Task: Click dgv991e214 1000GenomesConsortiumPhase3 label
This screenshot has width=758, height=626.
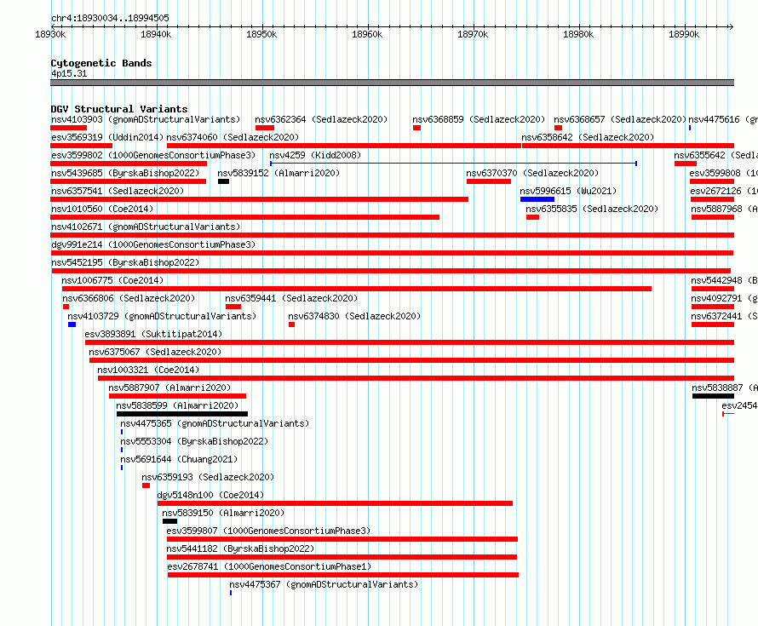Action: tap(153, 244)
